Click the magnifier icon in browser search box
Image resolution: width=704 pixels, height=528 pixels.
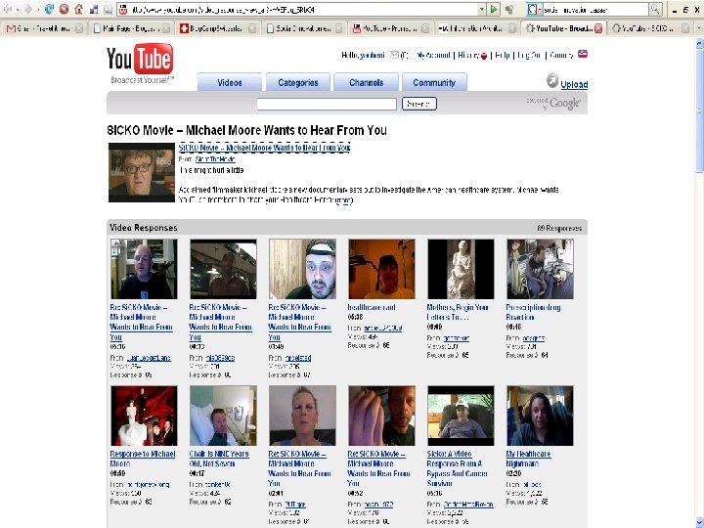click(x=655, y=9)
